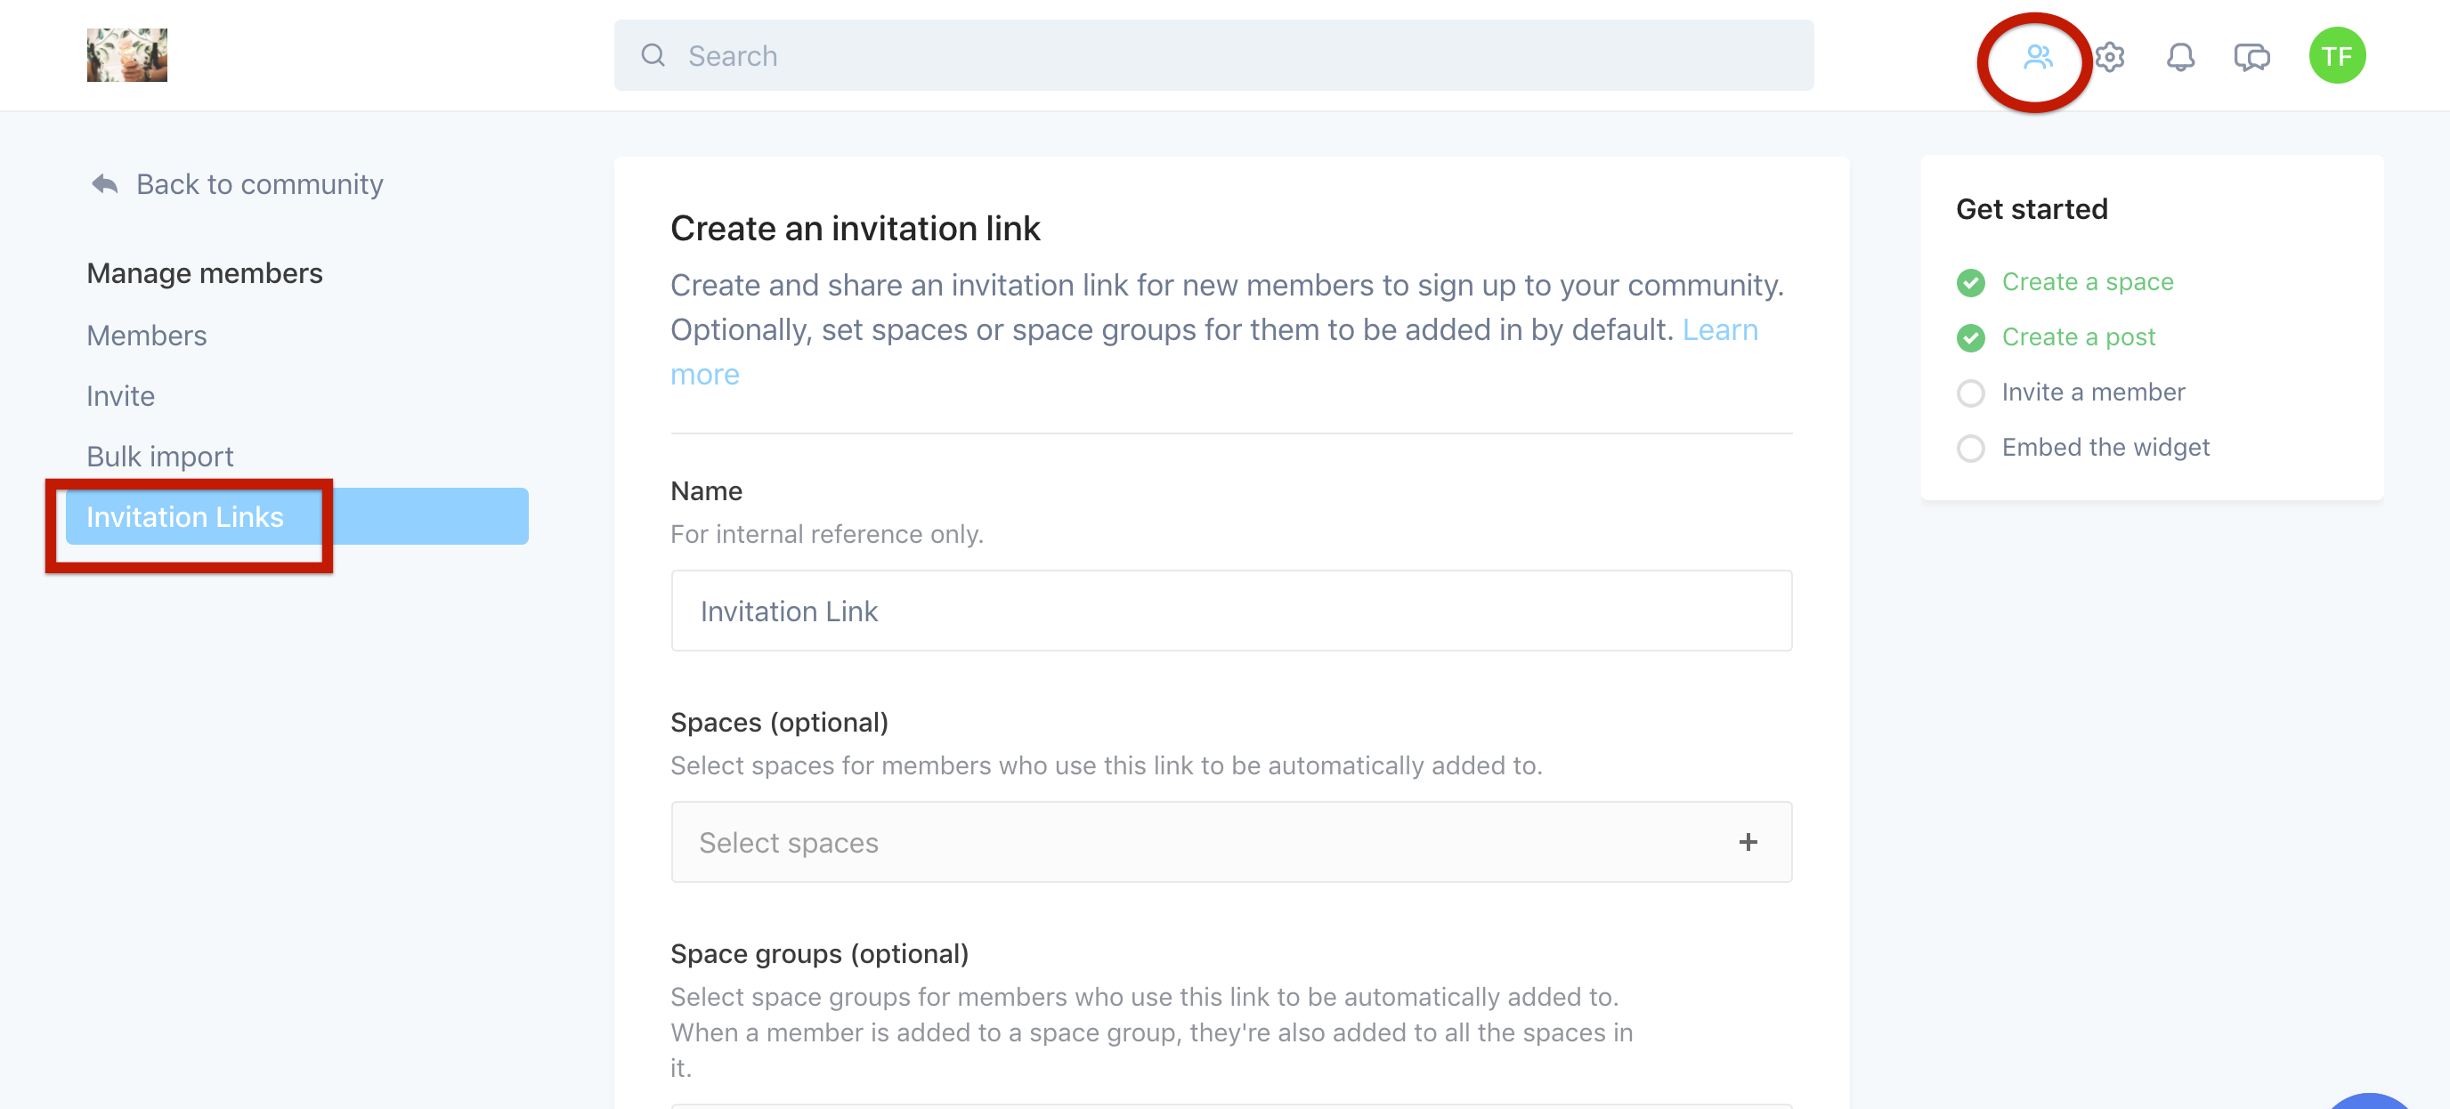This screenshot has width=2450, height=1109.
Task: Click the back arrow icon
Action: coord(105,183)
